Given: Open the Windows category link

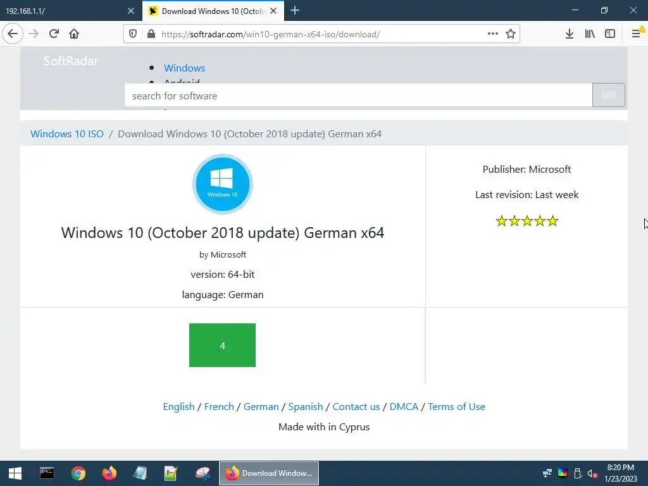Looking at the screenshot, I should click(x=184, y=68).
